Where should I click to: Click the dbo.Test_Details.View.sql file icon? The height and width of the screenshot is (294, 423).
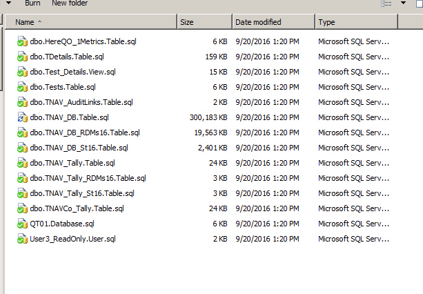22,72
